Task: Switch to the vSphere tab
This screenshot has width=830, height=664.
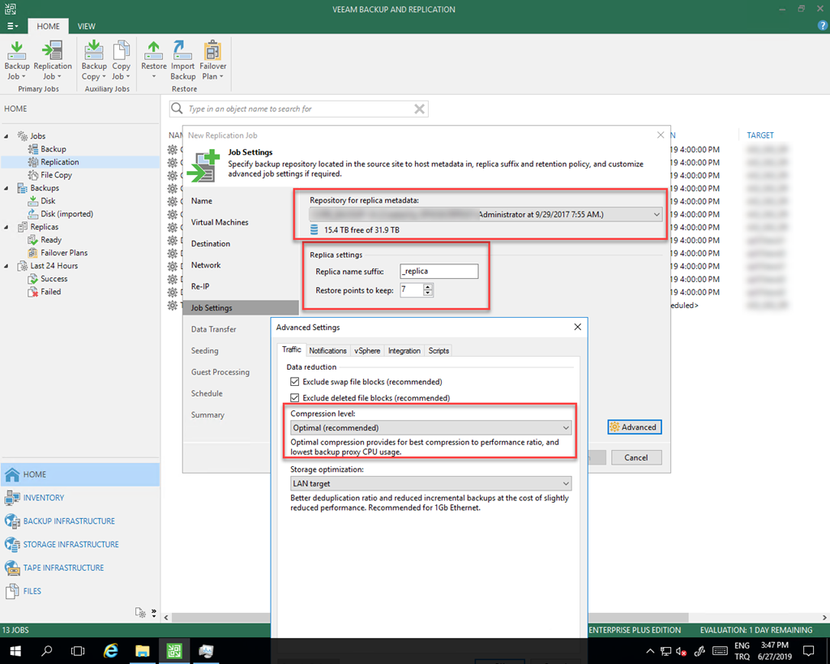Action: point(367,350)
